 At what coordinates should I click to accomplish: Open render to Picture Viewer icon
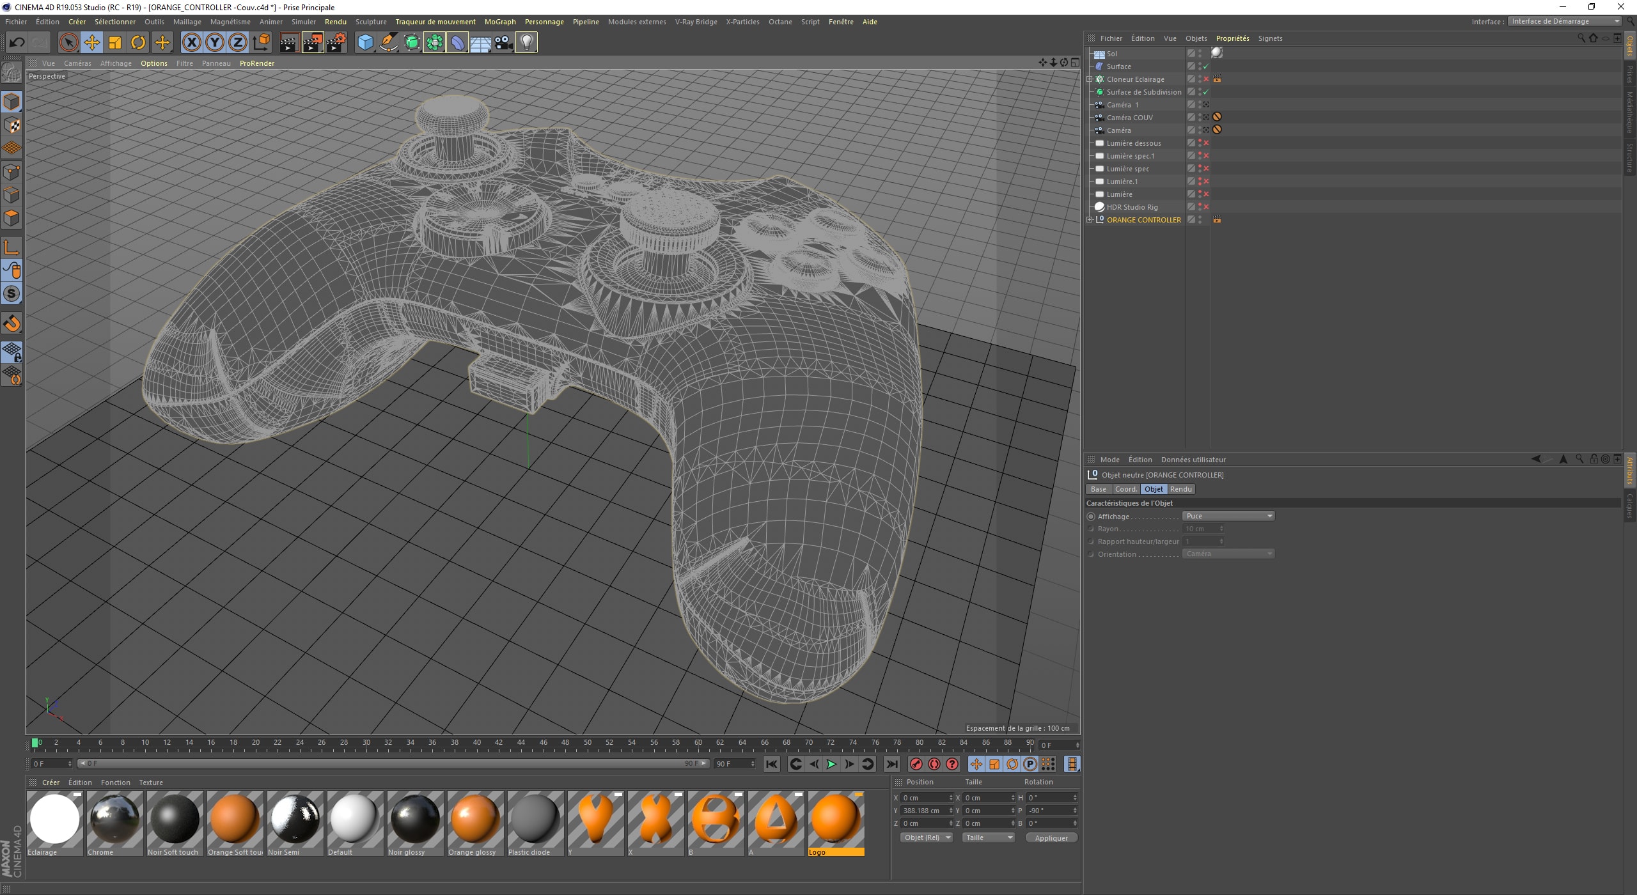[x=313, y=43]
